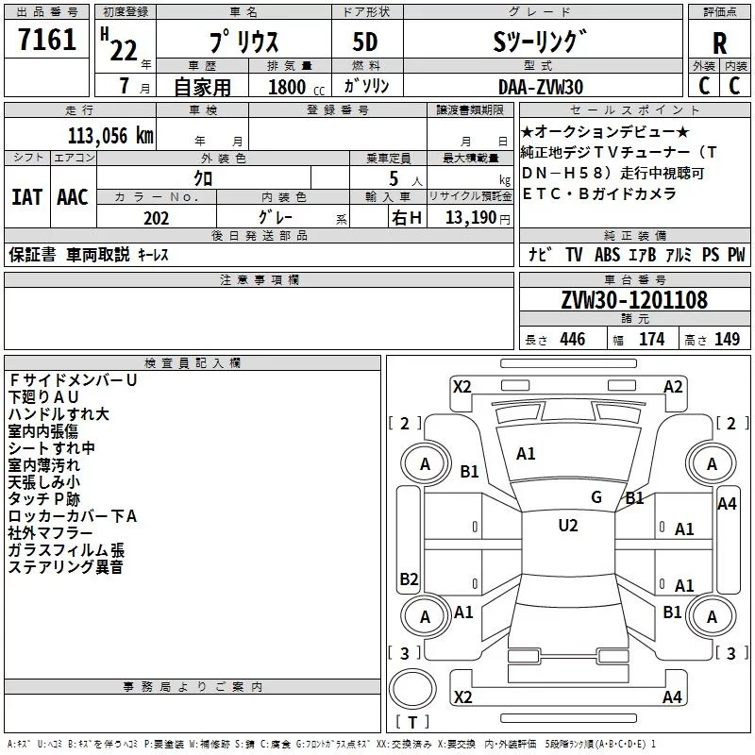Click 保証書 in later-shipped parts
Screen dimensions: 755x755
tap(32, 254)
